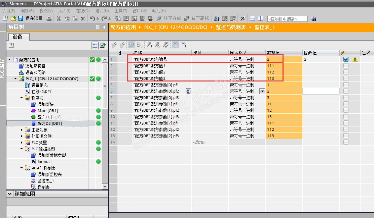The width and height of the screenshot is (374, 218).
Task: Check modify checkbox for 配方值2 row
Action: 346,72
